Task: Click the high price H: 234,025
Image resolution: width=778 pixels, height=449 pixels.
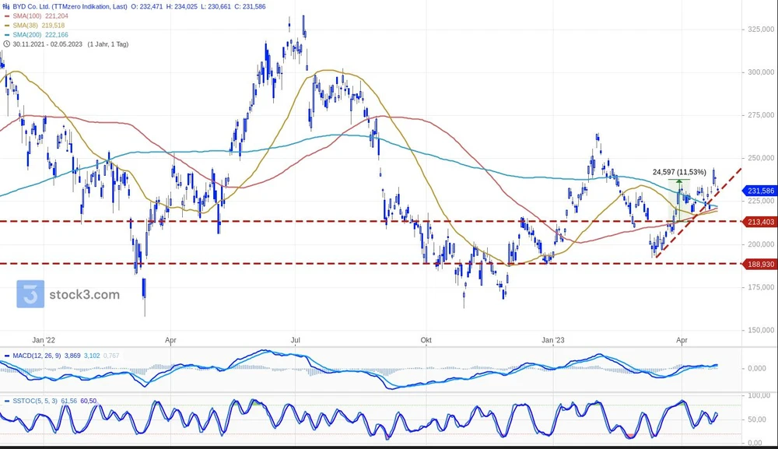Action: [183, 7]
